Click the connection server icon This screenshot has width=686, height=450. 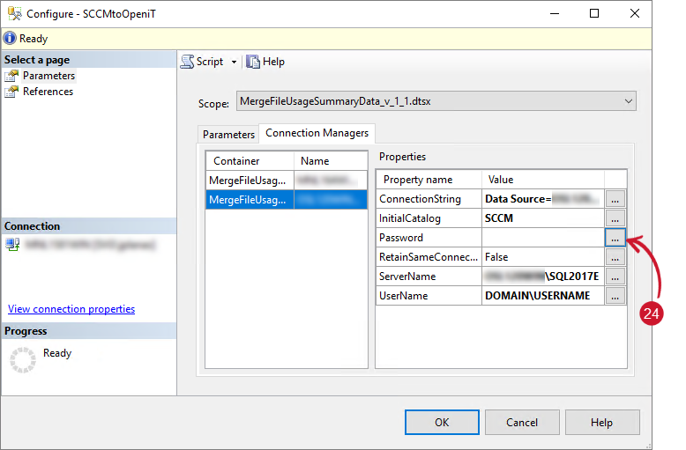(12, 244)
